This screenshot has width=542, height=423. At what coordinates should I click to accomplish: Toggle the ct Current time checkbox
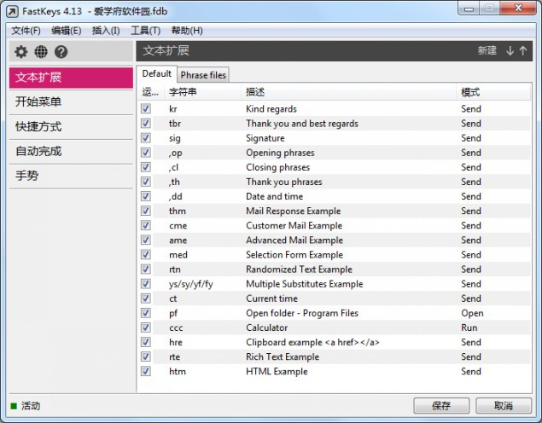pyautogui.click(x=145, y=298)
